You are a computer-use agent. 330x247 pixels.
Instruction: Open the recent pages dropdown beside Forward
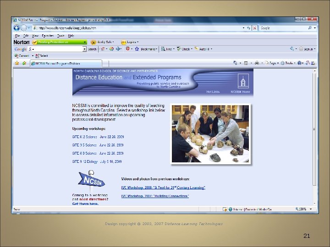pos(29,28)
